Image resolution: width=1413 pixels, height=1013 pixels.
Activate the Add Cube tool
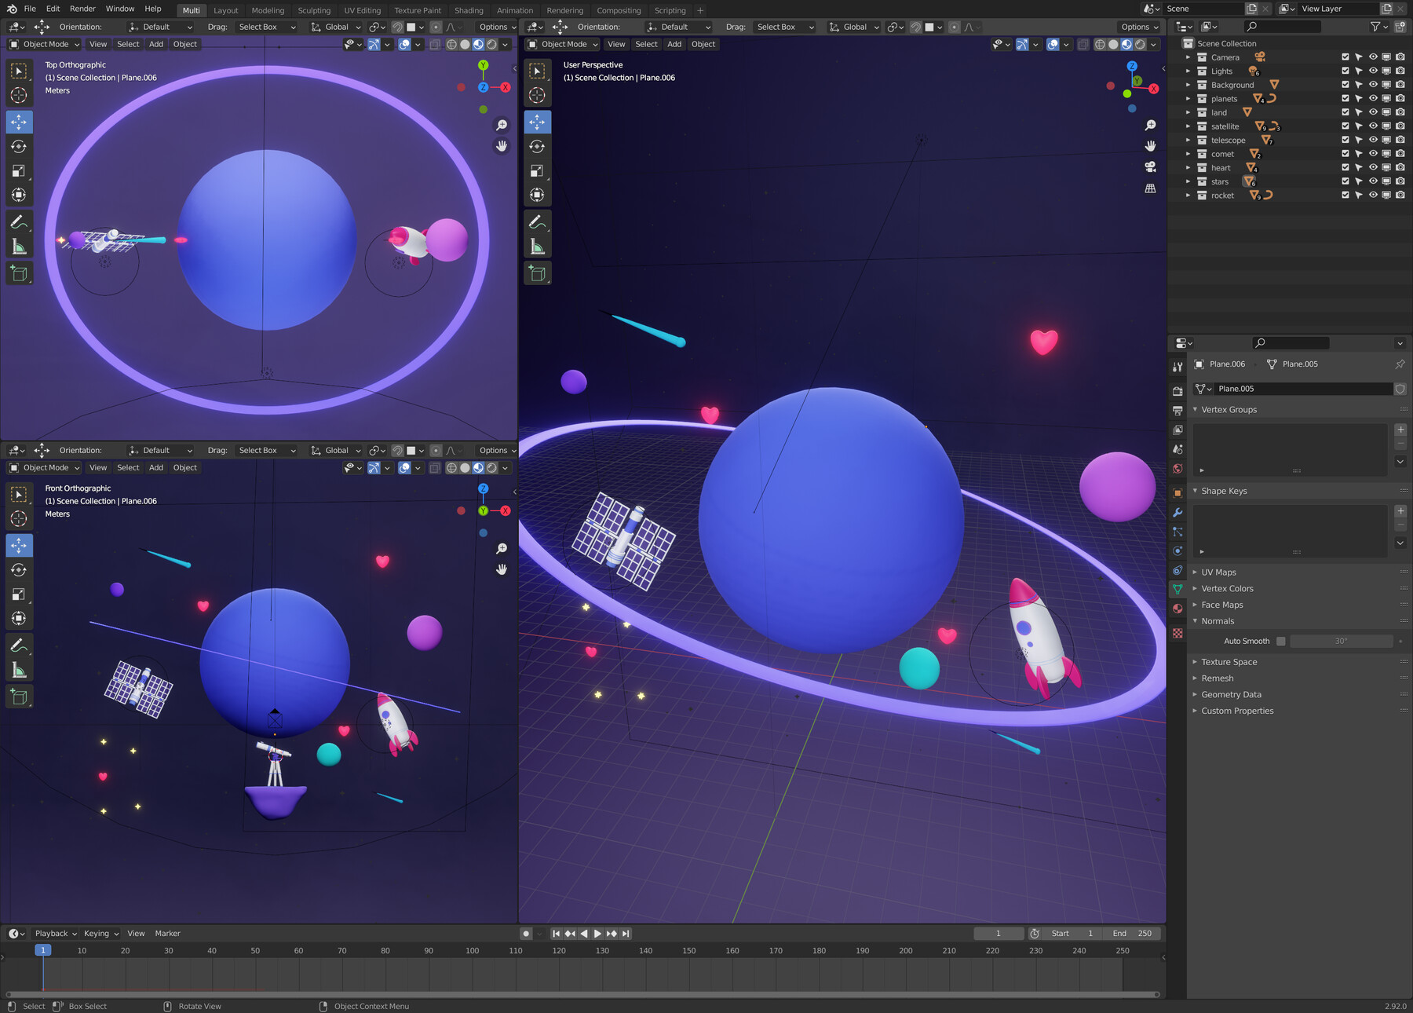coord(19,273)
